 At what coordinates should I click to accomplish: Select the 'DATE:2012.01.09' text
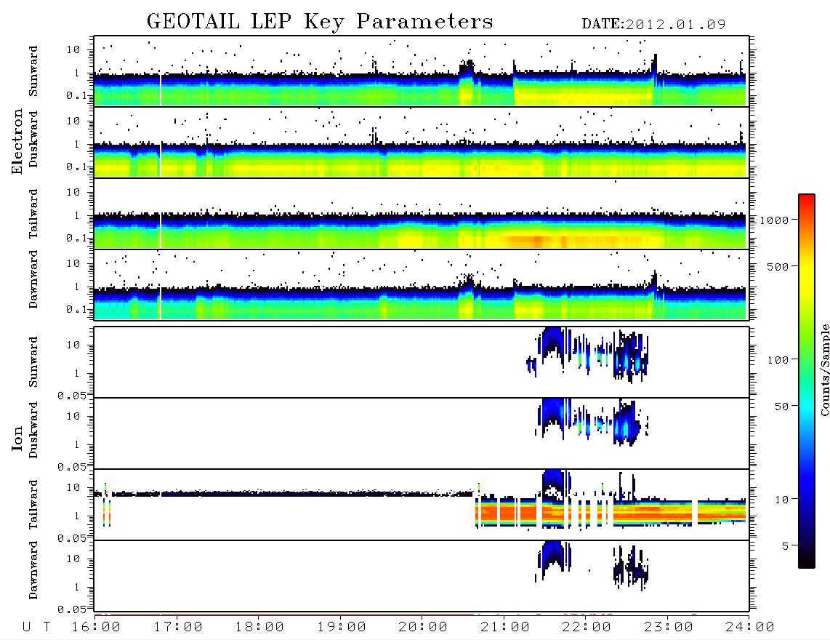tap(653, 24)
